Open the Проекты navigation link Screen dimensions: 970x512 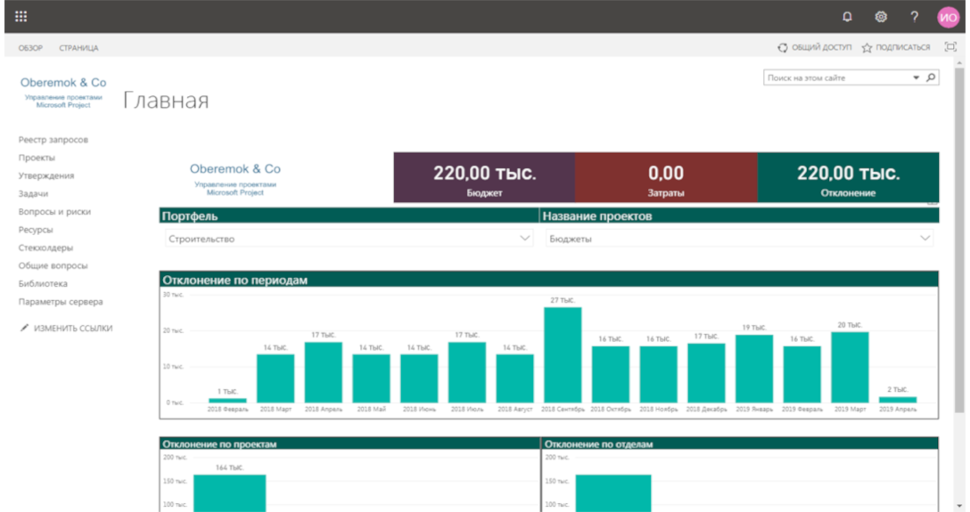pos(37,158)
